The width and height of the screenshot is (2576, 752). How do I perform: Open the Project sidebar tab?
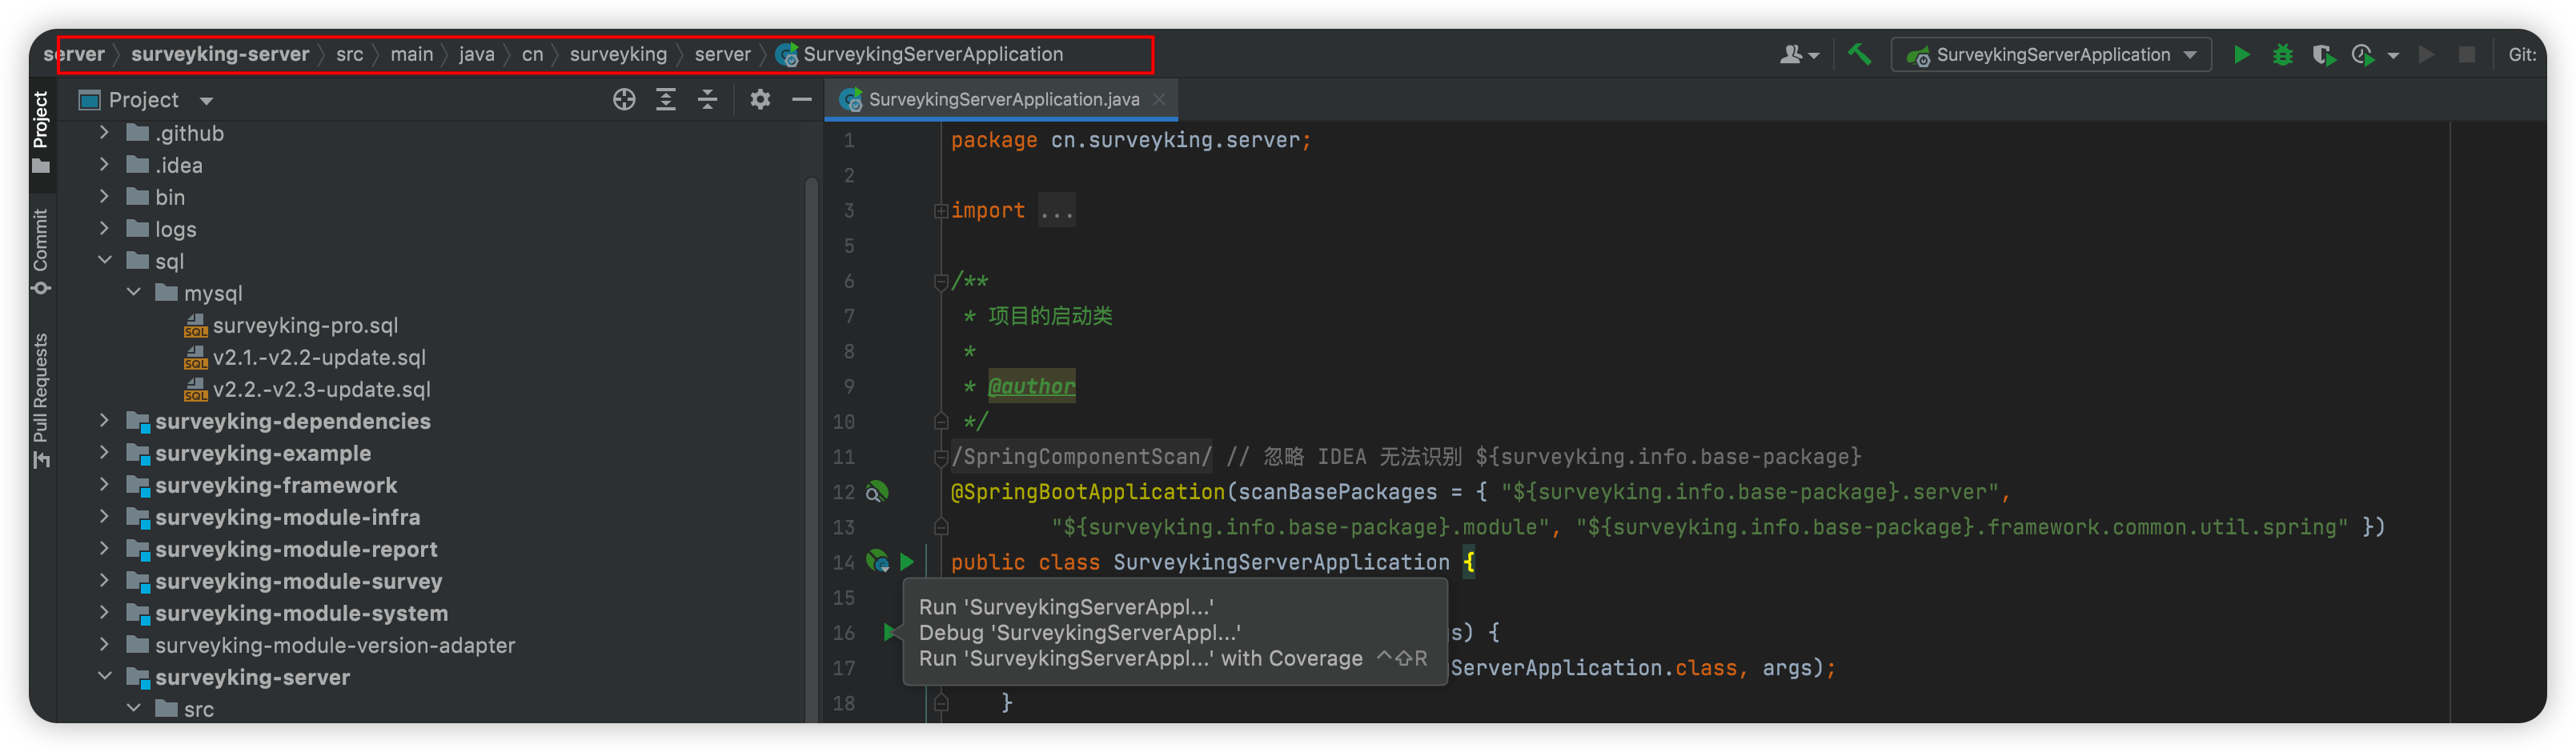click(x=41, y=132)
